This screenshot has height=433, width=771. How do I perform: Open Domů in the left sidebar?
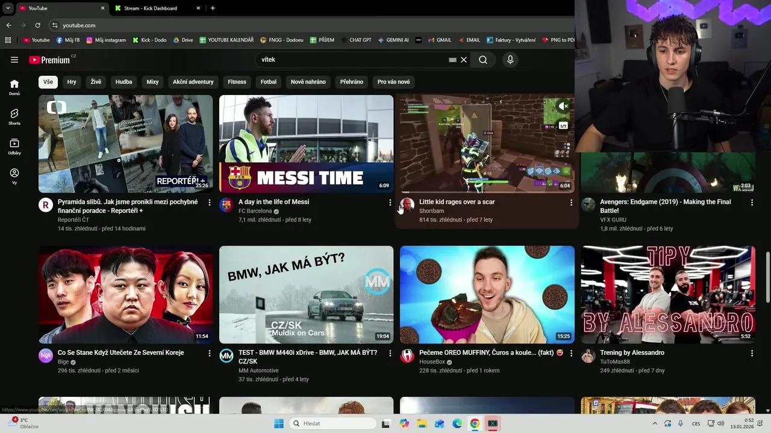point(14,87)
